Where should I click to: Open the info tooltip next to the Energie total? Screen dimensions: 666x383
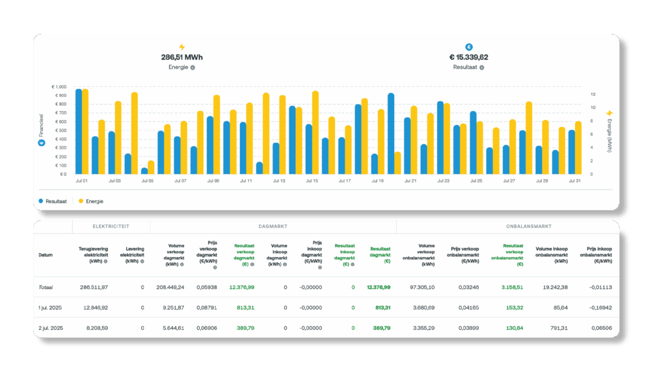[193, 68]
